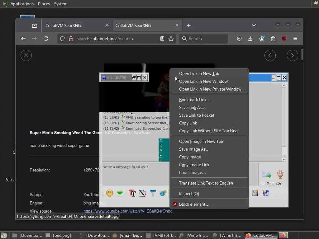Switch to [VM8 (offl... taskbar window
319x239 pixels.
coord(161,235)
